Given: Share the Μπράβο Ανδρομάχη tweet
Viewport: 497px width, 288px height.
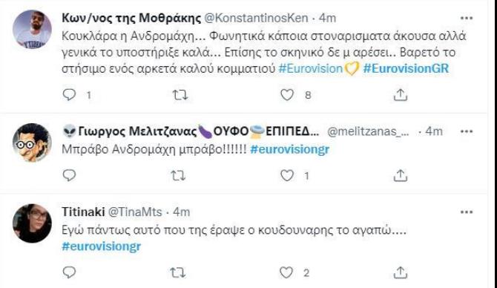Looking at the screenshot, I should tap(401, 175).
